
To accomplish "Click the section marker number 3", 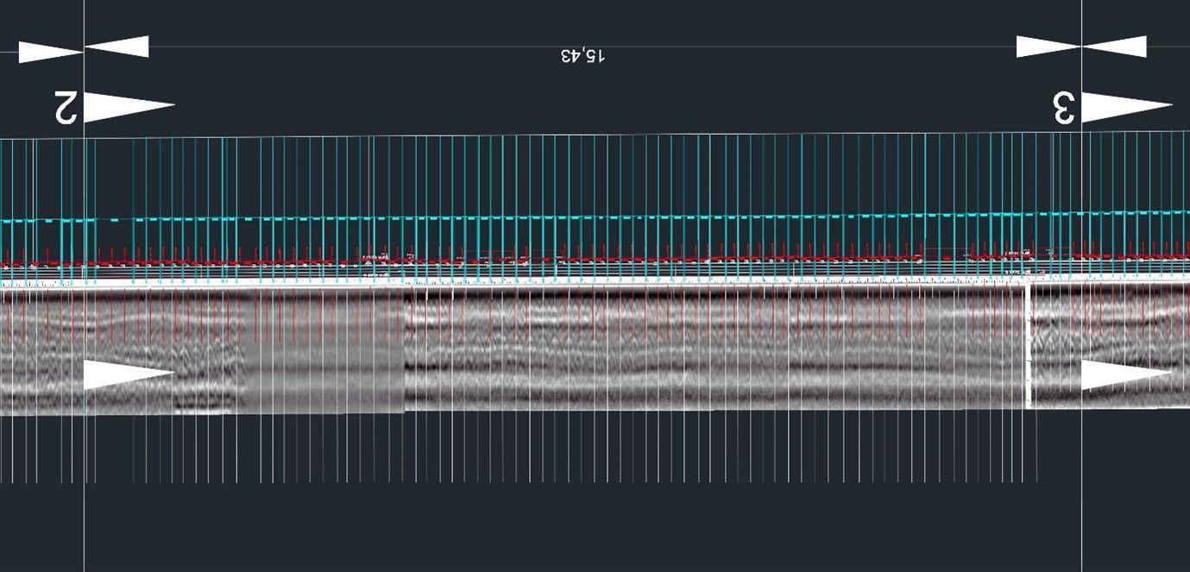I will [1064, 108].
